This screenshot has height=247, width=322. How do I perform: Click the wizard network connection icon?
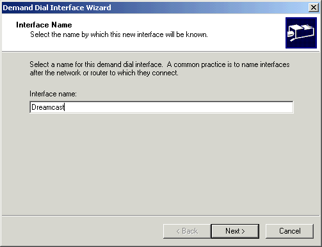(301, 33)
